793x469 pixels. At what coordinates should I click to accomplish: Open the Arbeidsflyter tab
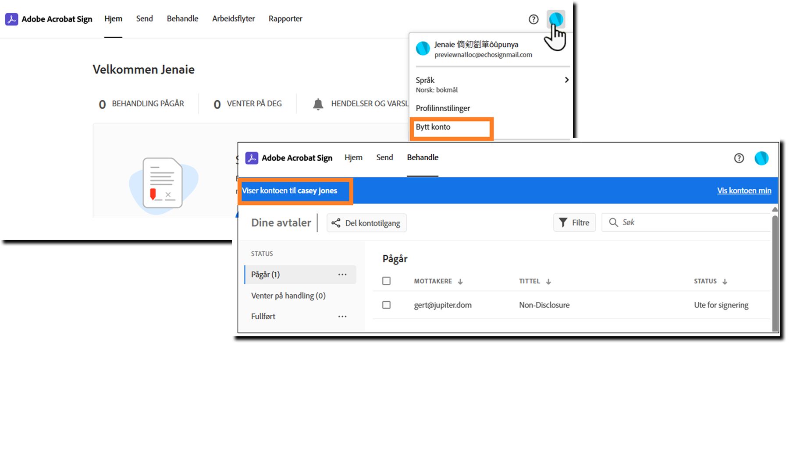(233, 19)
